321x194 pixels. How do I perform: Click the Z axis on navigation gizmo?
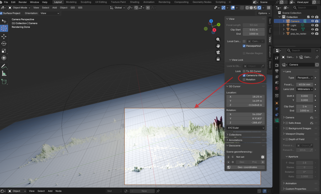pos(211,21)
